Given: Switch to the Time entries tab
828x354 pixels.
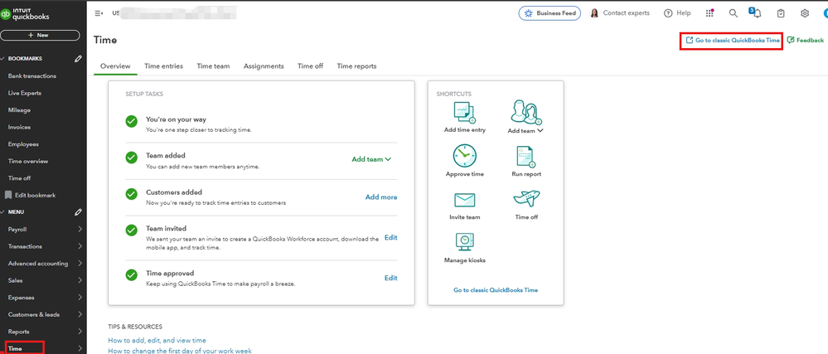Looking at the screenshot, I should coord(164,66).
